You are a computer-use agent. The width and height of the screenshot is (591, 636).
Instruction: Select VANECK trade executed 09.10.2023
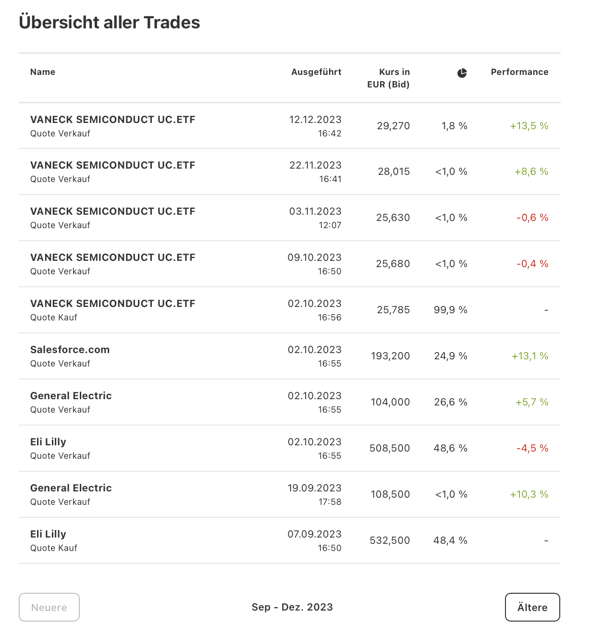(x=112, y=257)
